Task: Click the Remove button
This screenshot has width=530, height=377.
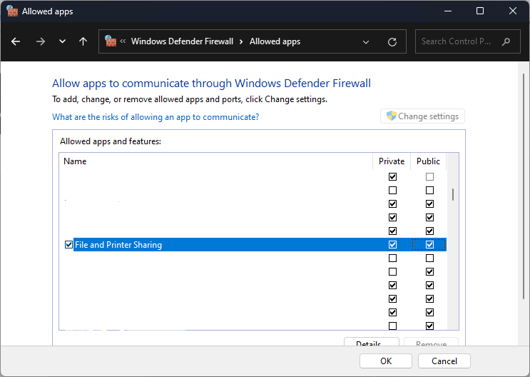Action: click(432, 342)
